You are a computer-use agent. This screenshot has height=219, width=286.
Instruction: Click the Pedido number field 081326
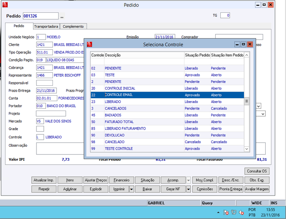coord(41,16)
